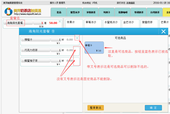Open the 套品 category tab

[59, 12]
